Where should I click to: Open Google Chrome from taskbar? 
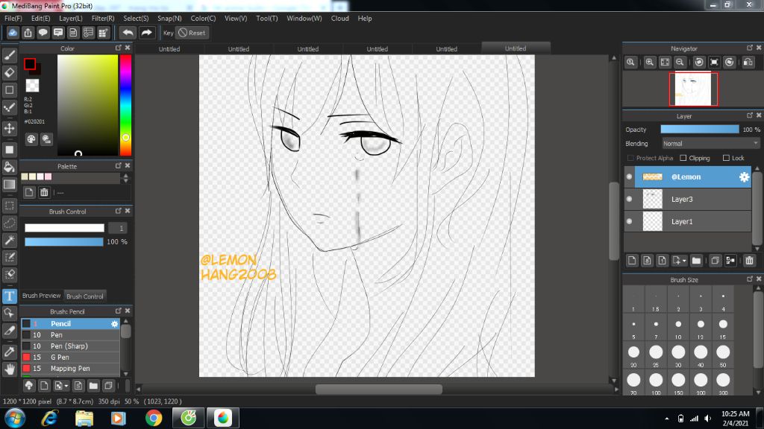pos(154,418)
